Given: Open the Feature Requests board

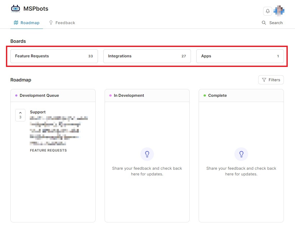Looking at the screenshot, I should coord(54,56).
